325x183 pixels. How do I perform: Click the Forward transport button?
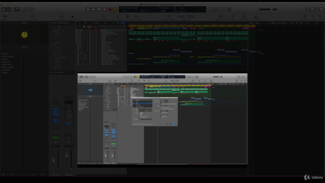click(93, 9)
